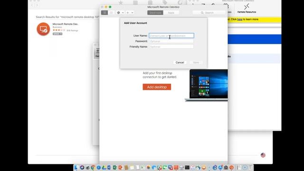Click into the User Name field
The height and width of the screenshot is (171, 304).
(x=171, y=36)
